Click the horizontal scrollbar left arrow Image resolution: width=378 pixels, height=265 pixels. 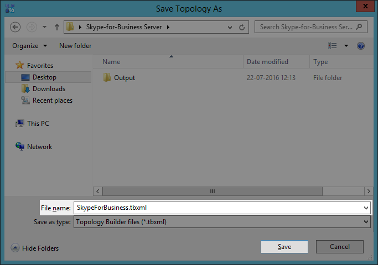click(97, 192)
